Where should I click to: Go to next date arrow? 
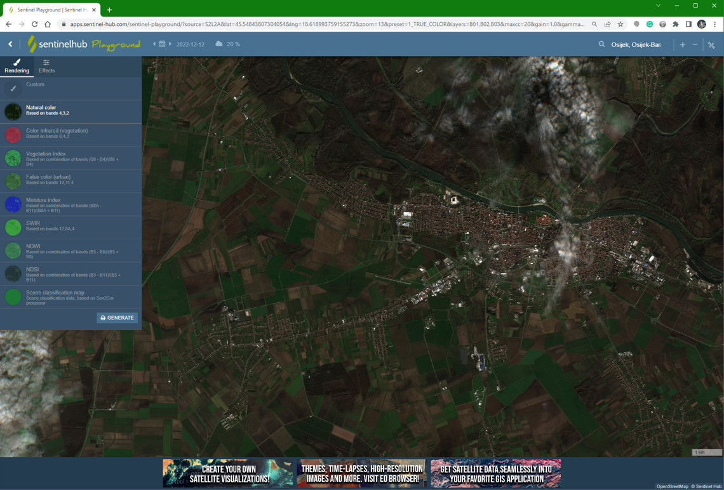coord(170,44)
